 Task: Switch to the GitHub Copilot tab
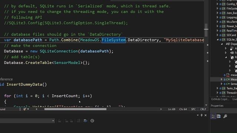point(220,99)
